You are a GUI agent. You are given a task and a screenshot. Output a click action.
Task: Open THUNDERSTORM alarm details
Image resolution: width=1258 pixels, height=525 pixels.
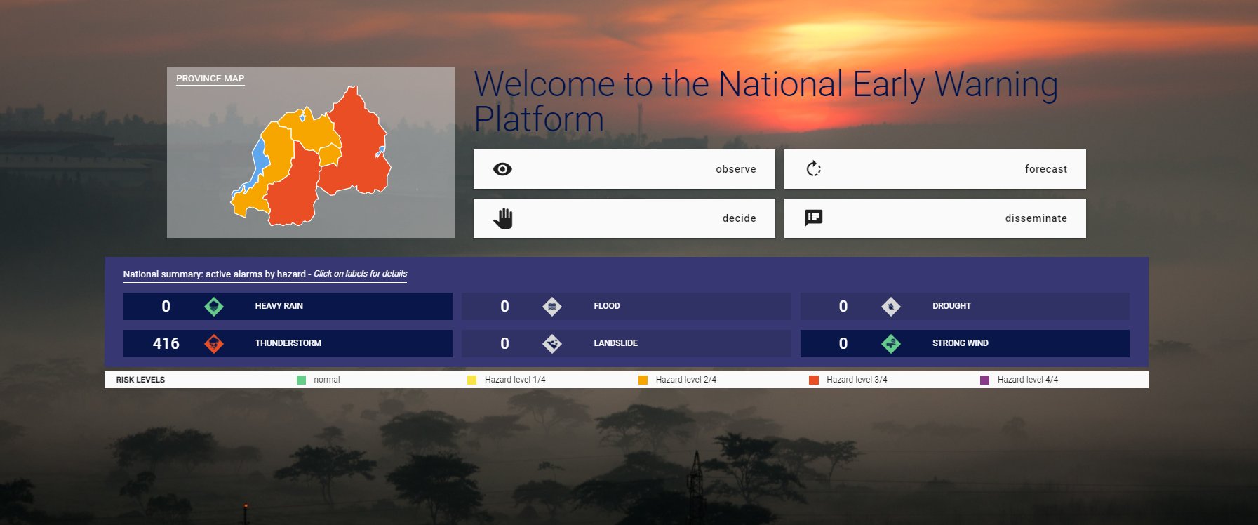(288, 343)
